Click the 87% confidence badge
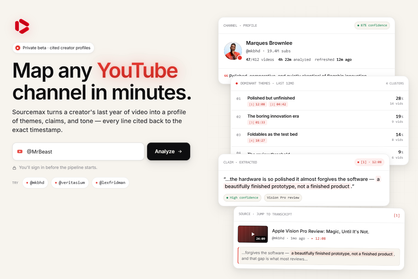Image resolution: width=418 pixels, height=279 pixels. coord(372,25)
